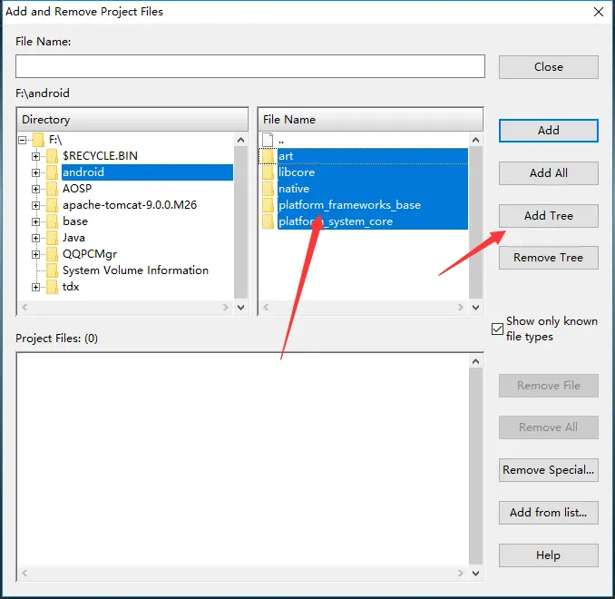Select the QQPCMgr directory label
This screenshot has width=615, height=599.
(90, 254)
